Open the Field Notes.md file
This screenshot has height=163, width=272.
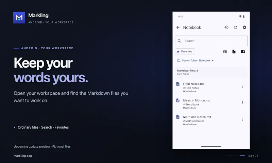click(x=211, y=87)
